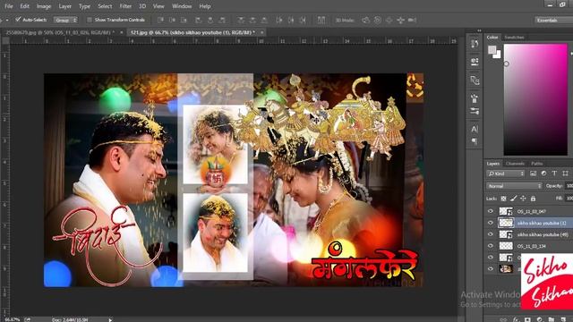This screenshot has height=322, width=573.
Task: Open the Brush settings panel icon
Action: tap(475, 111)
